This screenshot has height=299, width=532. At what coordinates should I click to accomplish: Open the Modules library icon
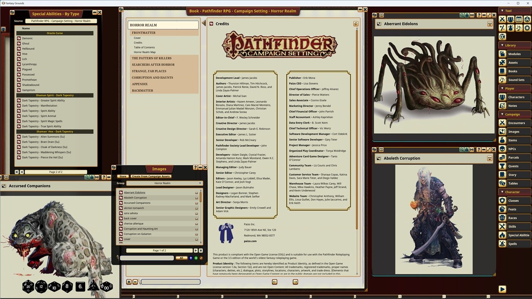[x=502, y=54]
